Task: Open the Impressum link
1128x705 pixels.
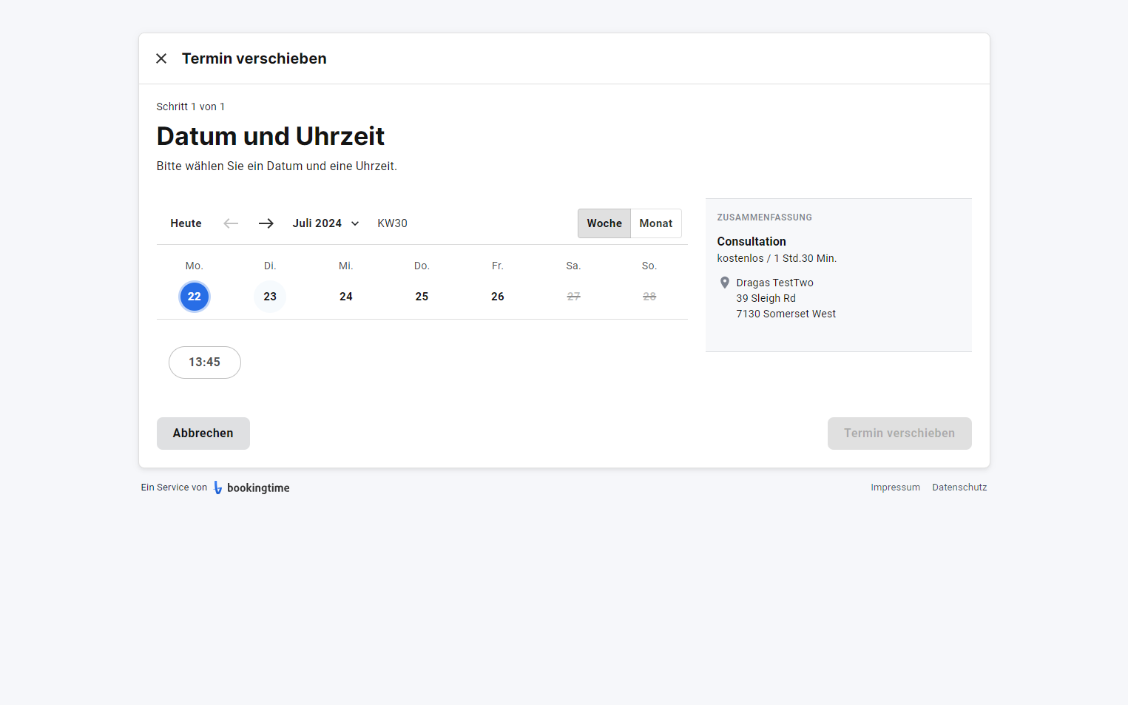Action: tap(895, 488)
